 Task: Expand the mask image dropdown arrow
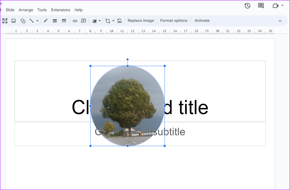pos(113,21)
